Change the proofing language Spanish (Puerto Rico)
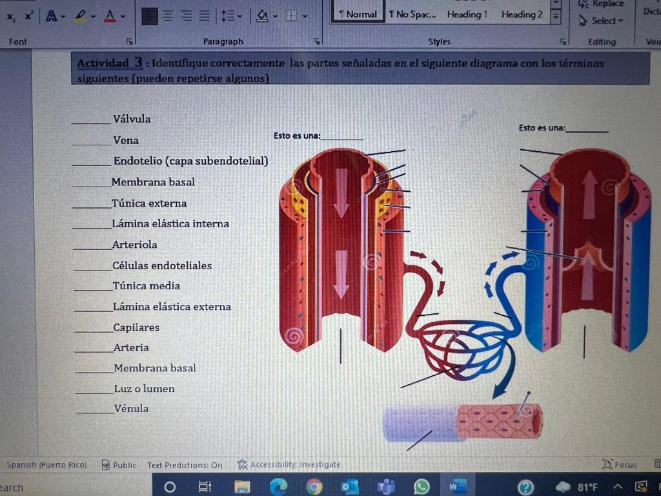The image size is (661, 496). coord(45,464)
